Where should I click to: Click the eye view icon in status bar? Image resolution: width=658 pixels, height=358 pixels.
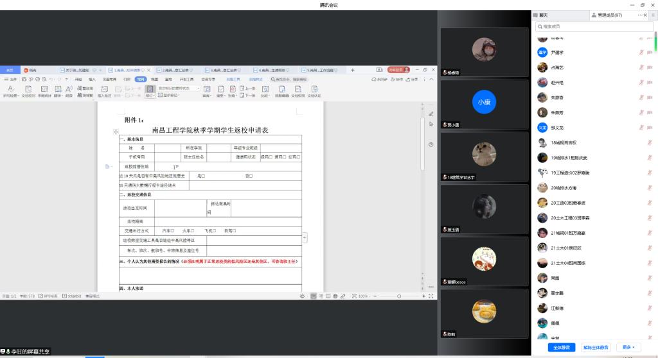tap(302, 296)
